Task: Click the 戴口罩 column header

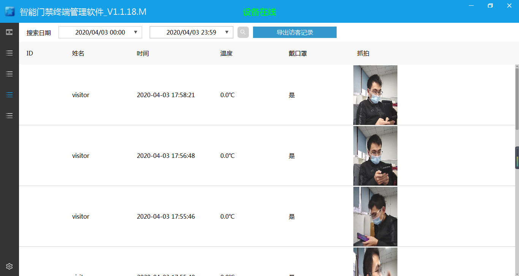Action: (297, 54)
